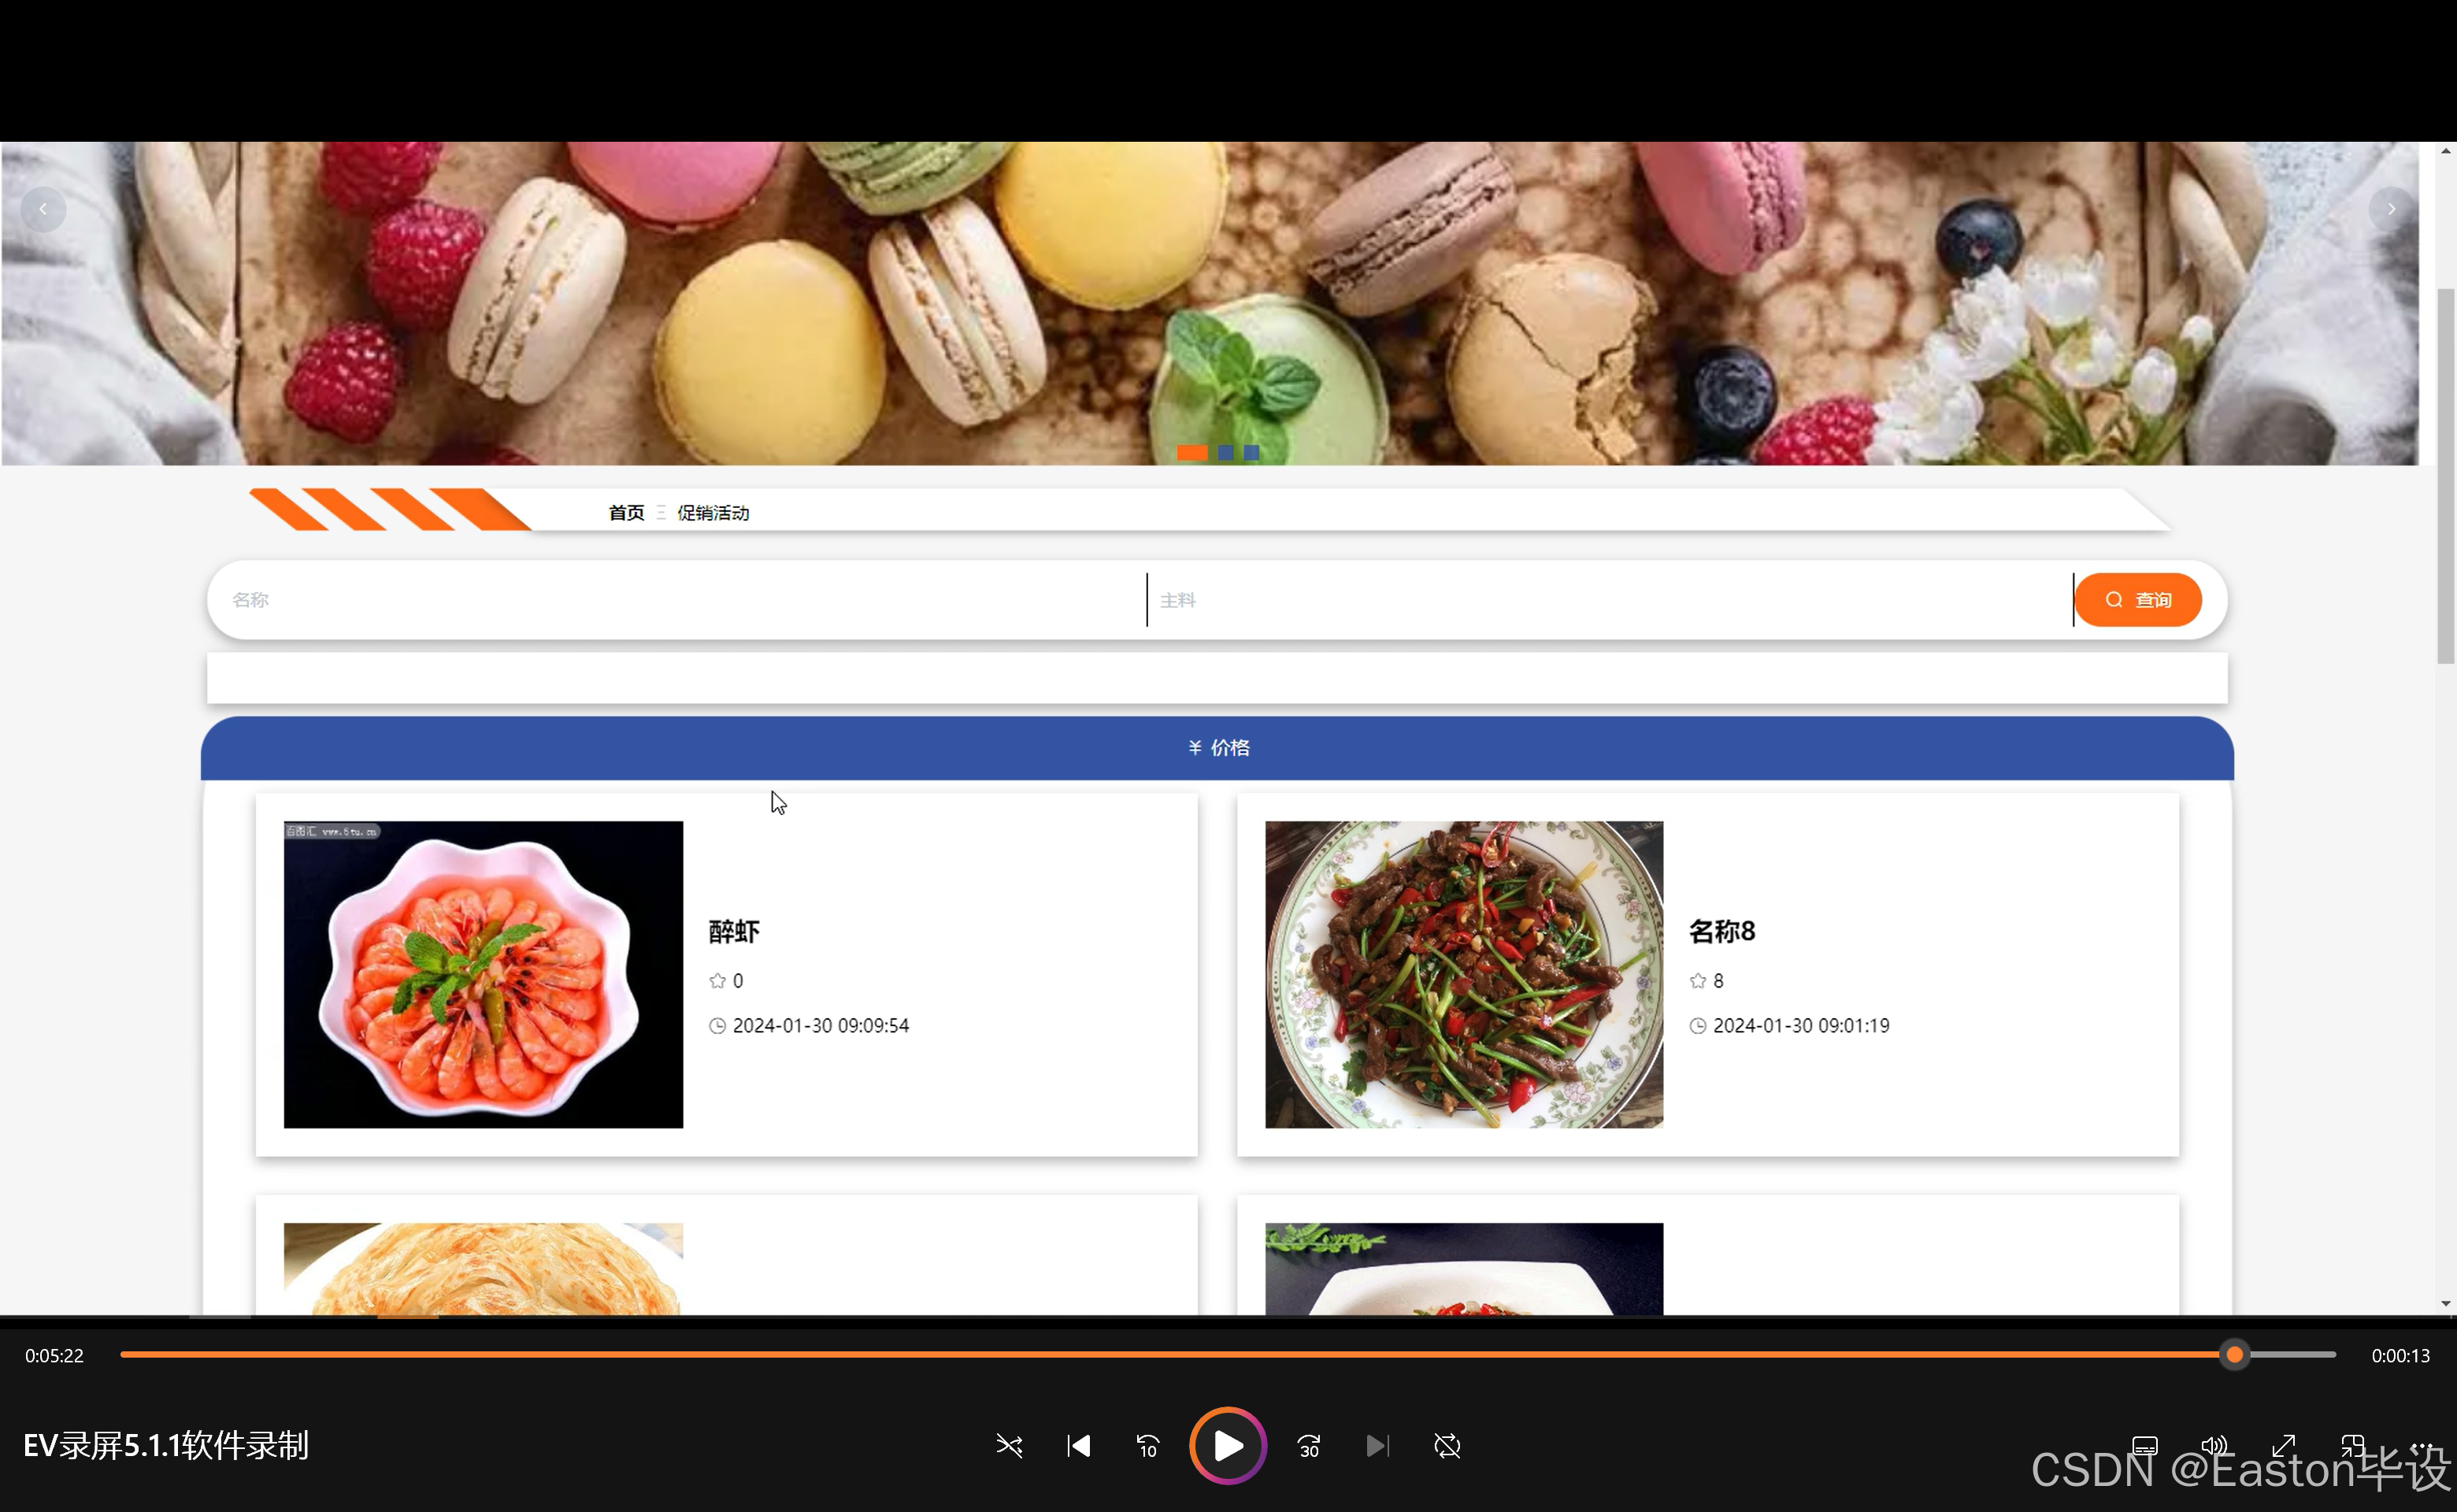2457x1512 pixels.
Task: Skip back 10 seconds
Action: click(1147, 1445)
